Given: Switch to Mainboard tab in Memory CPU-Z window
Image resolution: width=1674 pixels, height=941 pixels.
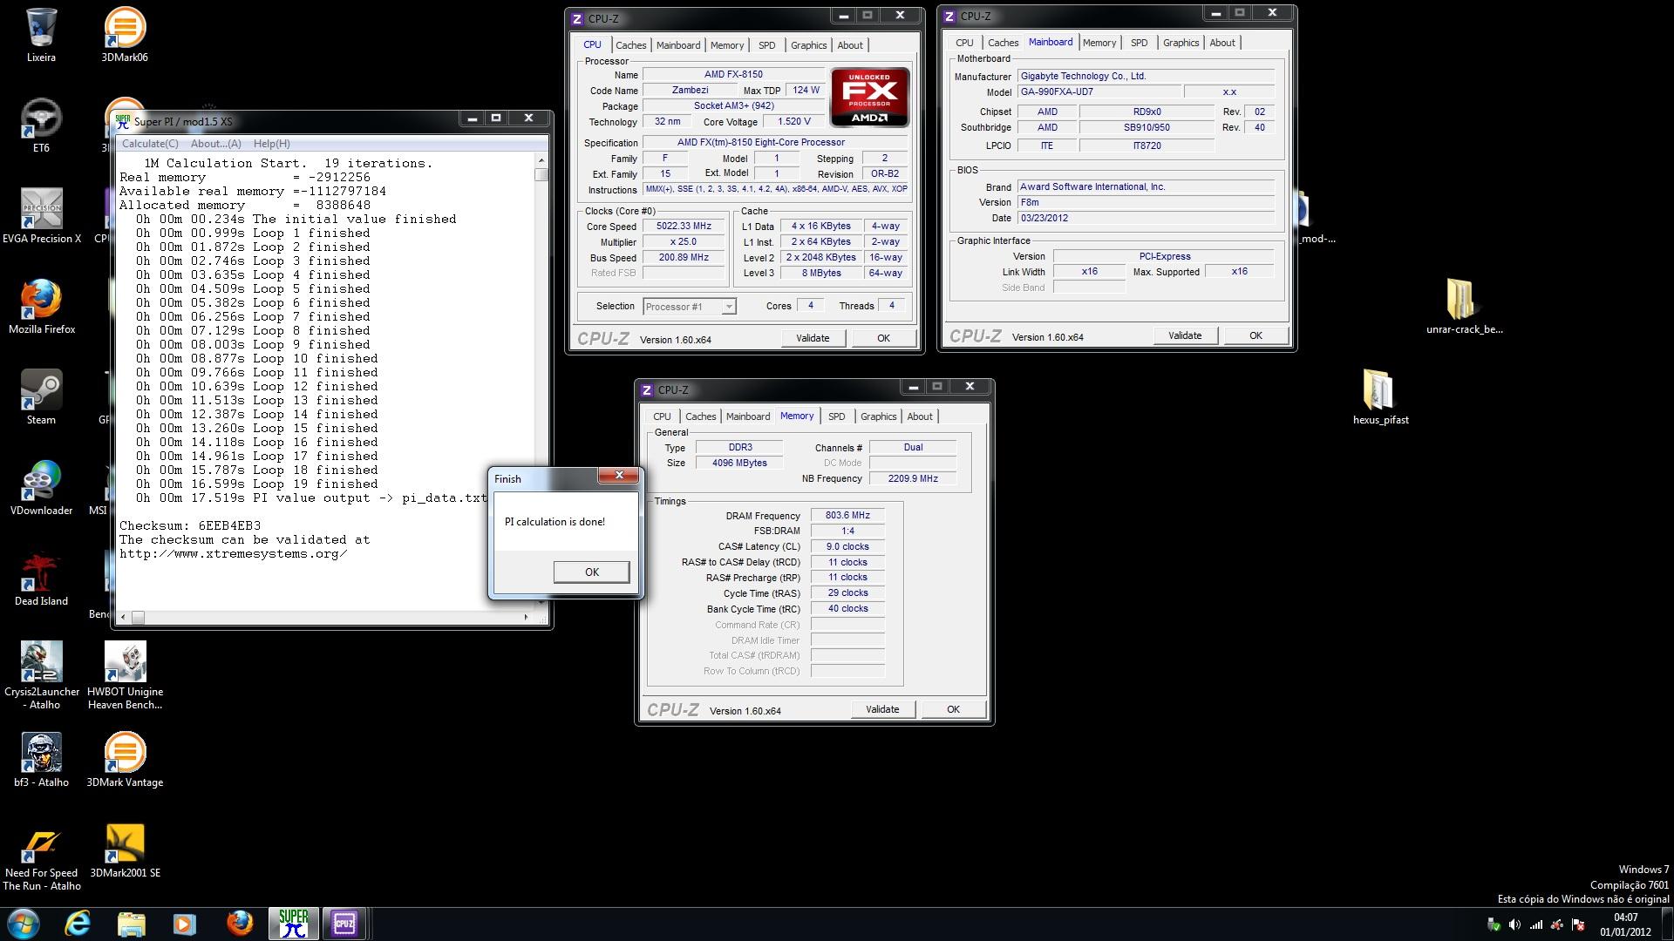Looking at the screenshot, I should (x=748, y=416).
